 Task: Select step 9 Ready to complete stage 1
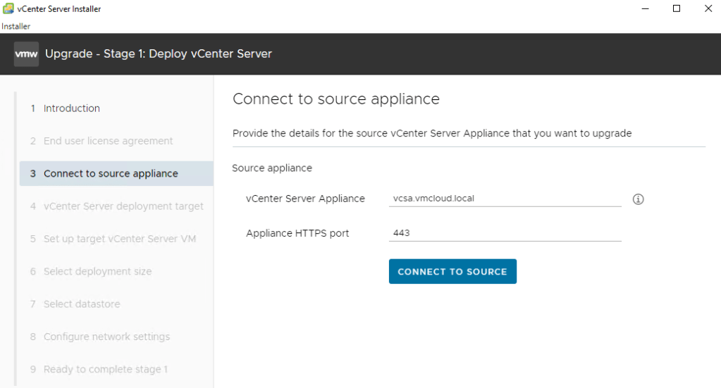105,369
